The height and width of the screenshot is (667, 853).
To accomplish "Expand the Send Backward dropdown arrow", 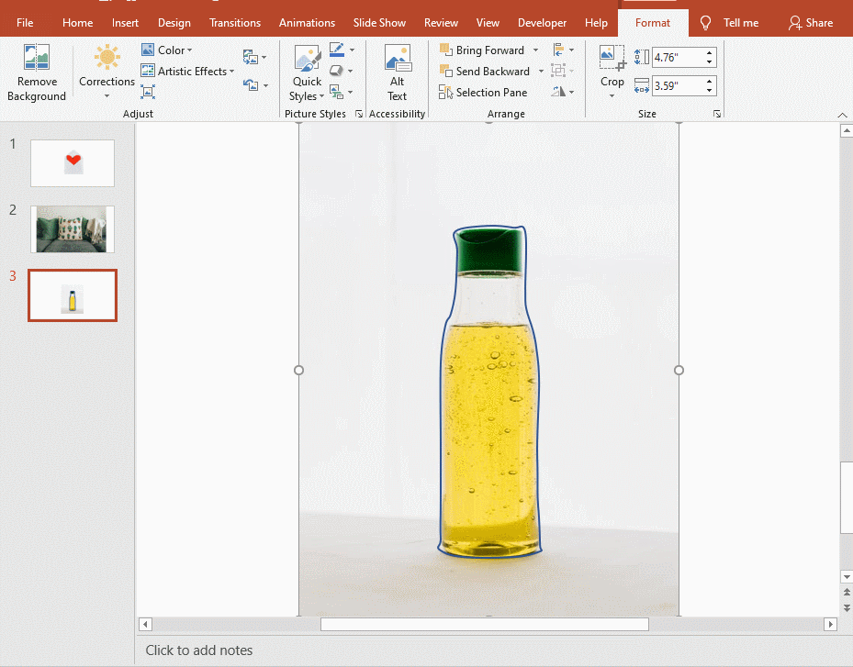I will click(x=541, y=72).
